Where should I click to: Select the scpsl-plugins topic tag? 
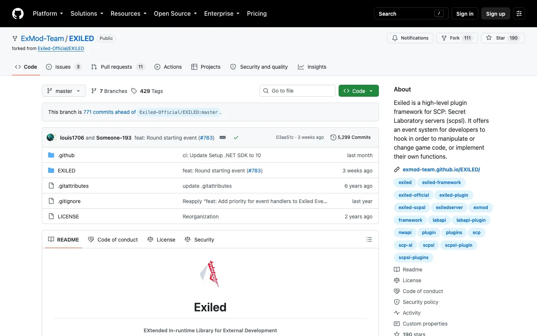pos(414,258)
